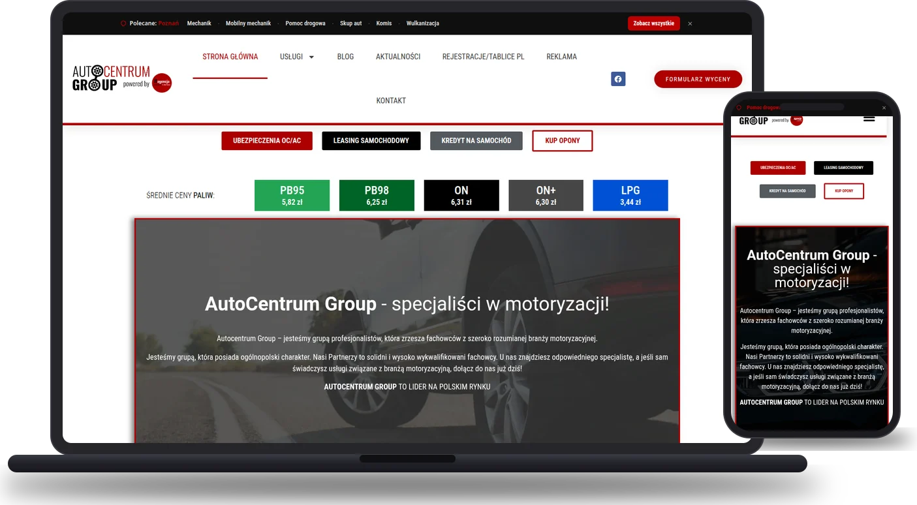Click the Ubezpieczenia OC/AC button on the laptop

click(267, 141)
